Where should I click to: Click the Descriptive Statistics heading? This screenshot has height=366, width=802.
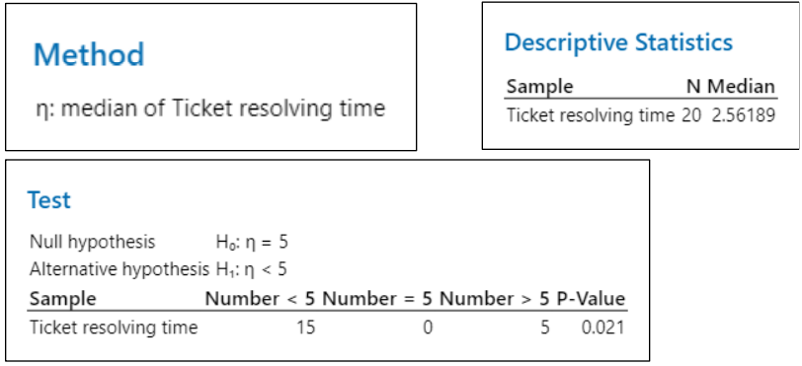click(618, 42)
